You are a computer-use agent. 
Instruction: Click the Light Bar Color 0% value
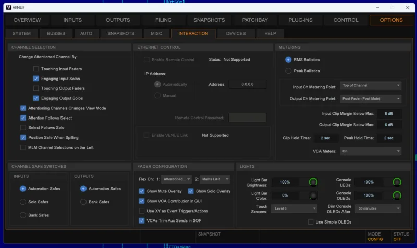point(285,195)
